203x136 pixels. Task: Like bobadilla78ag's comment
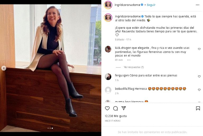point(199,90)
